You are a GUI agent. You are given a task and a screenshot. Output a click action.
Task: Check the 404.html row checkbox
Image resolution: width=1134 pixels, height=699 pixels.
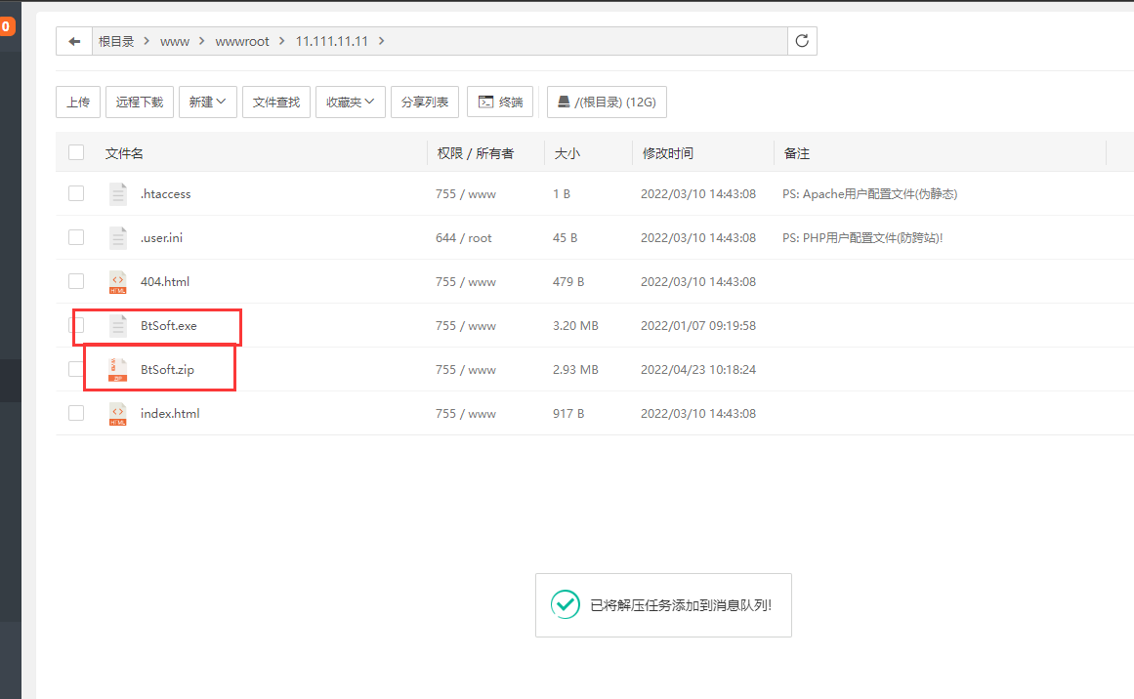tap(76, 281)
